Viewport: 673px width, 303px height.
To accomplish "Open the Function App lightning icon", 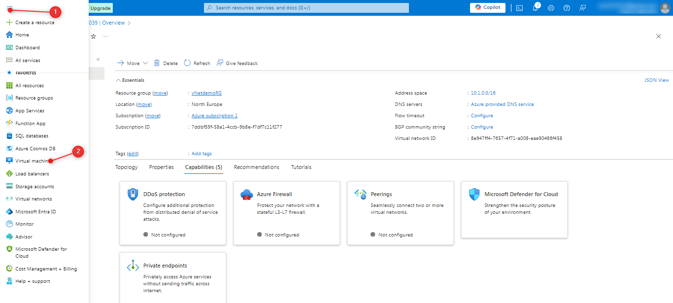I will (9, 123).
